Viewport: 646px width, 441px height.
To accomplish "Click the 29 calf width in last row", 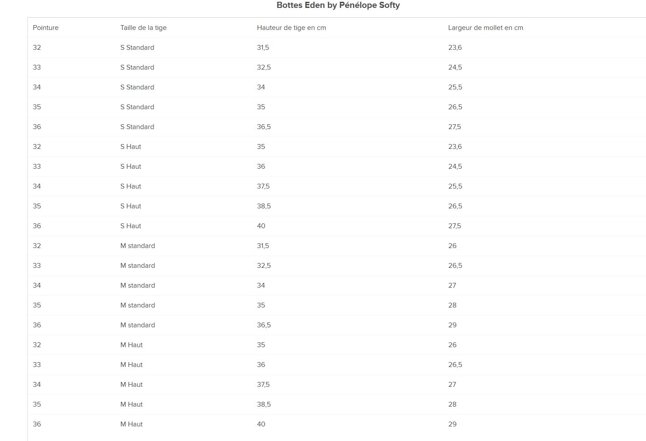I will [452, 424].
